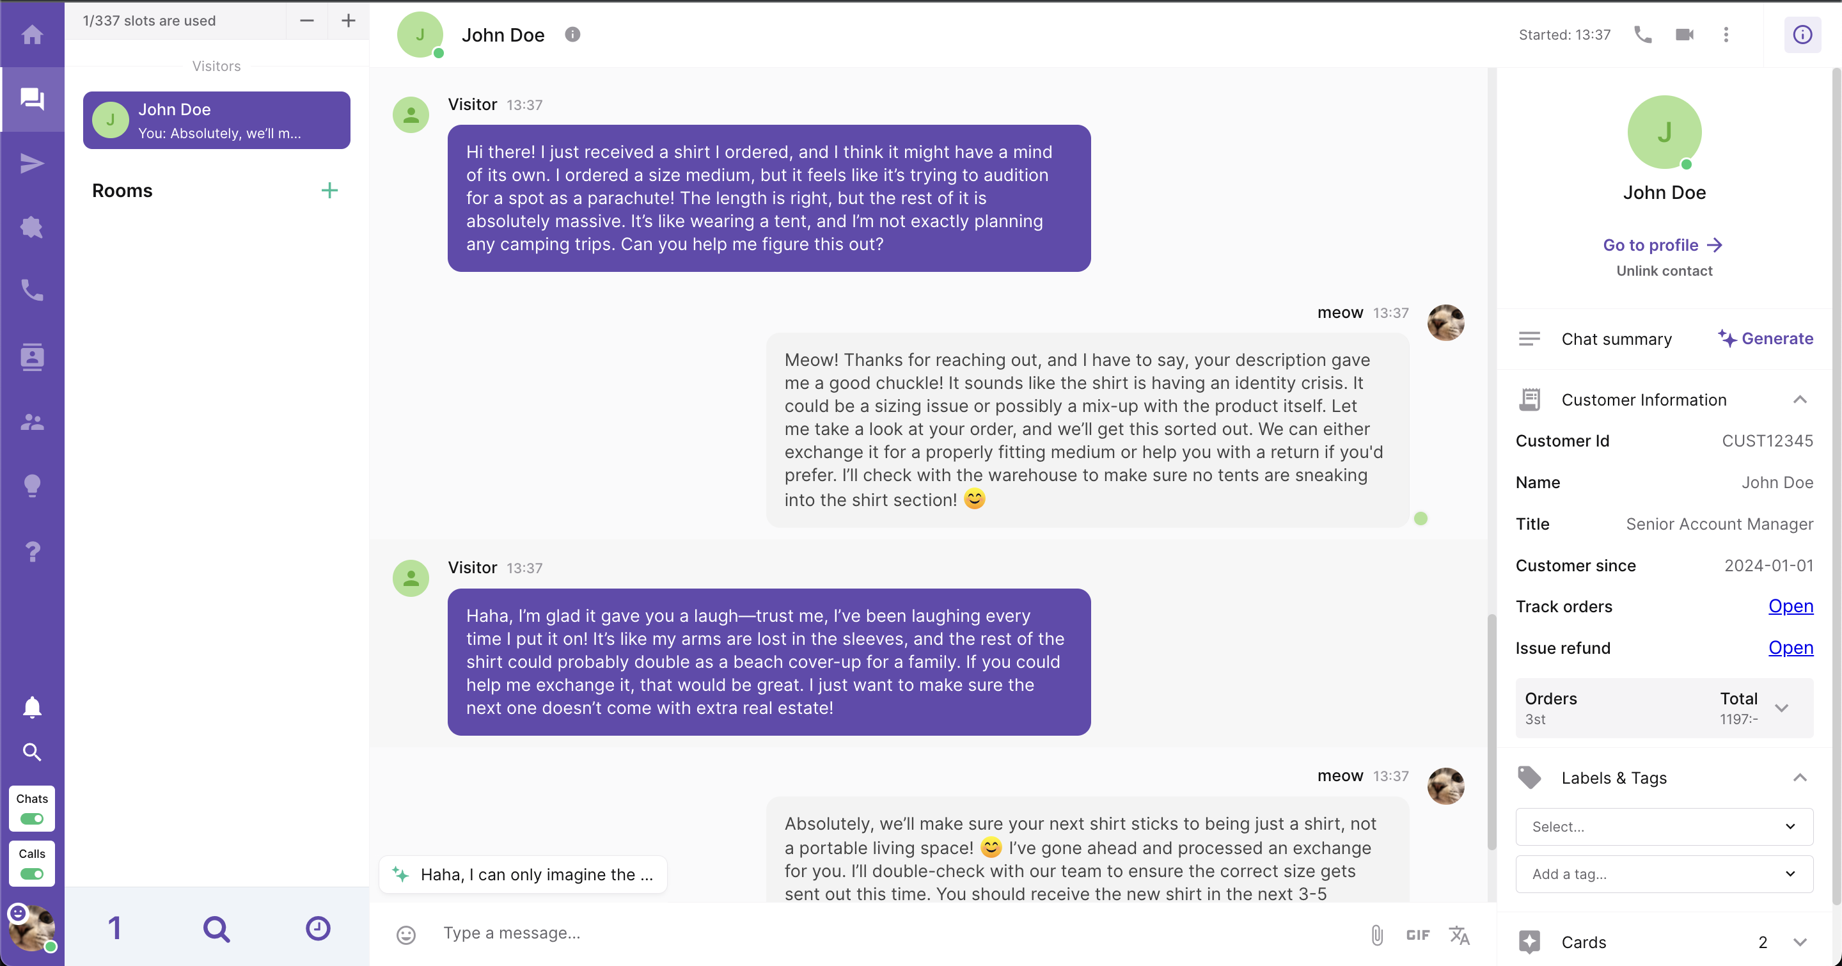
Task: Open the three-dot menu in the chat header
Action: coord(1726,35)
